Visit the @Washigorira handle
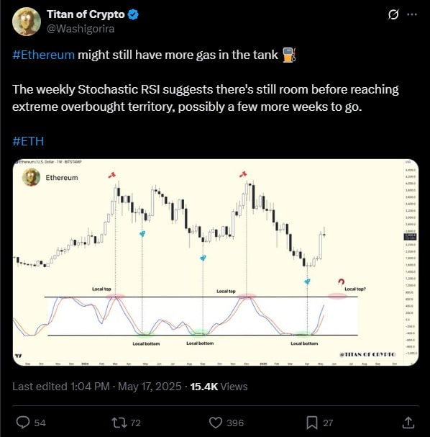 pyautogui.click(x=81, y=29)
